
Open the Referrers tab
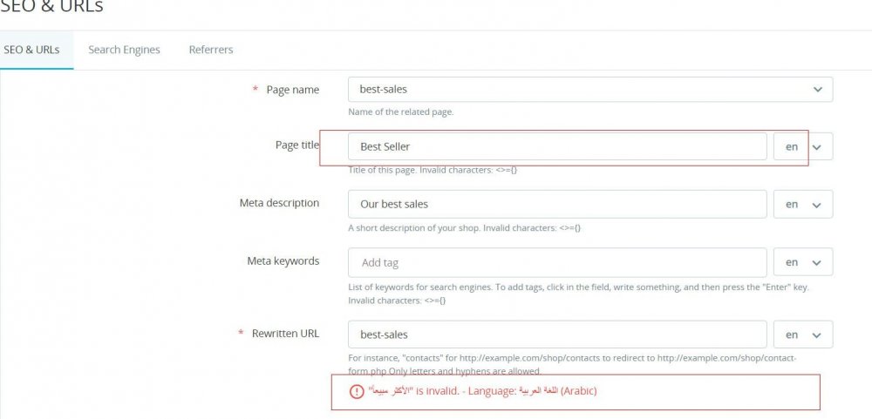pyautogui.click(x=211, y=50)
